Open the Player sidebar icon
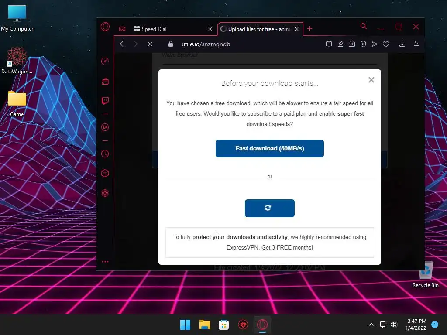This screenshot has height=335, width=447. click(x=105, y=127)
